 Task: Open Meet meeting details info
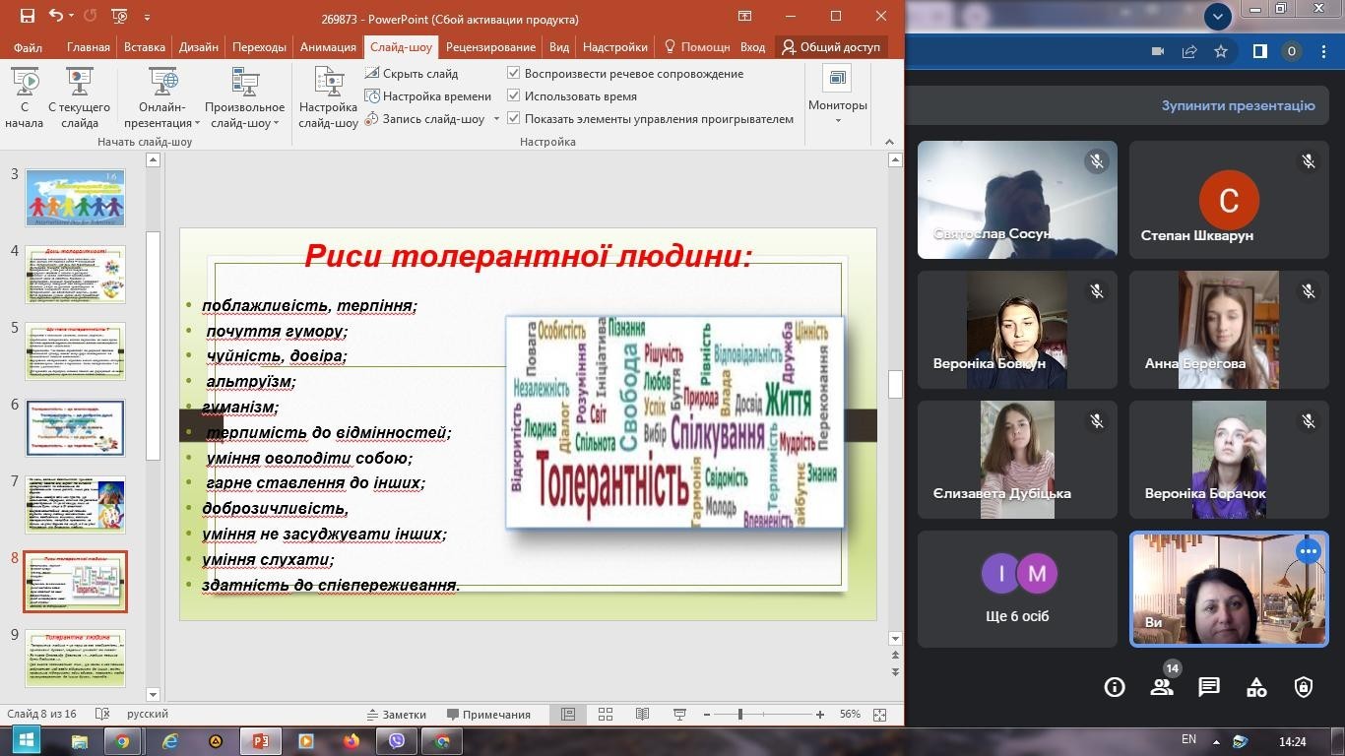click(1115, 687)
